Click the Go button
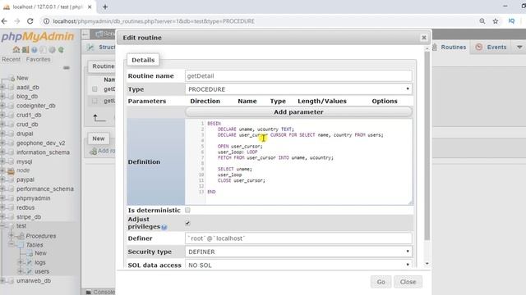526x295 pixels. click(381, 282)
